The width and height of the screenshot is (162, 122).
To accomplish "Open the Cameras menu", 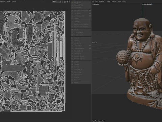I will point(102,2).
